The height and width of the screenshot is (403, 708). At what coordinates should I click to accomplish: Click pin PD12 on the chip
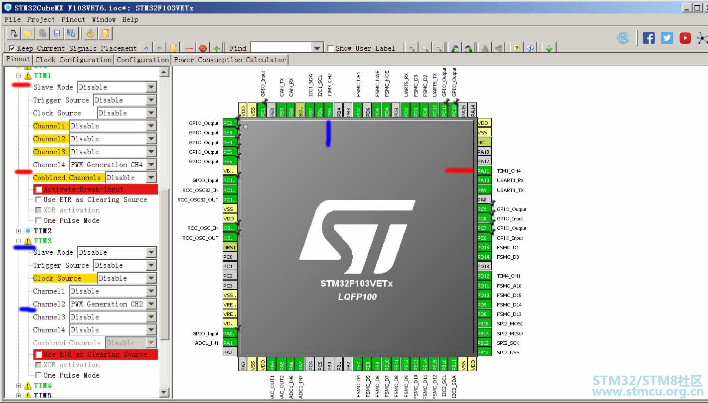tap(484, 276)
